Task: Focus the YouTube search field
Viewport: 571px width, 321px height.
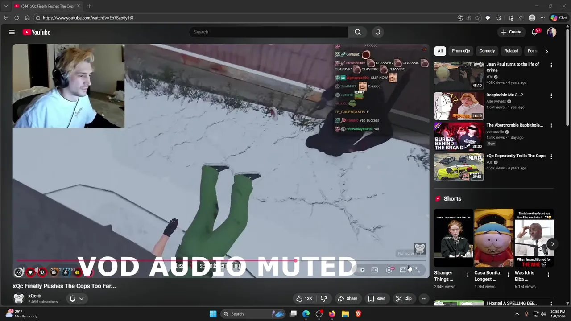Action: point(269,32)
